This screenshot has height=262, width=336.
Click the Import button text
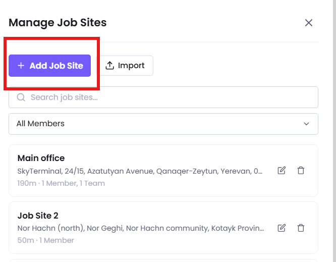click(131, 66)
